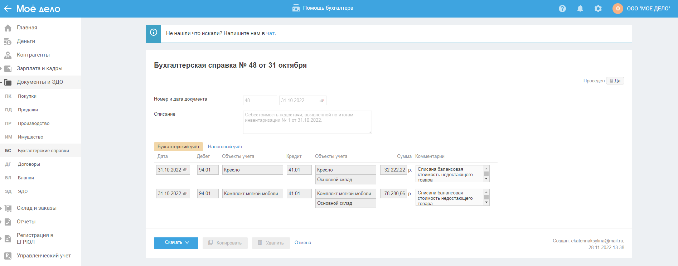Click the ИМ badge for Имущество
Viewport: 678px width, 266px height.
(x=9, y=137)
